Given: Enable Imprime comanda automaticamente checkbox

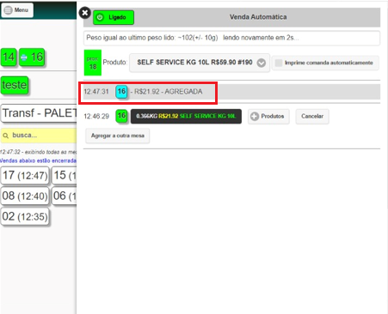Looking at the screenshot, I should [x=279, y=63].
